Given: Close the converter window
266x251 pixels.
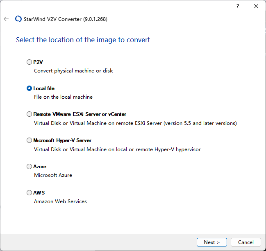Looking at the screenshot, I should (x=256, y=6).
